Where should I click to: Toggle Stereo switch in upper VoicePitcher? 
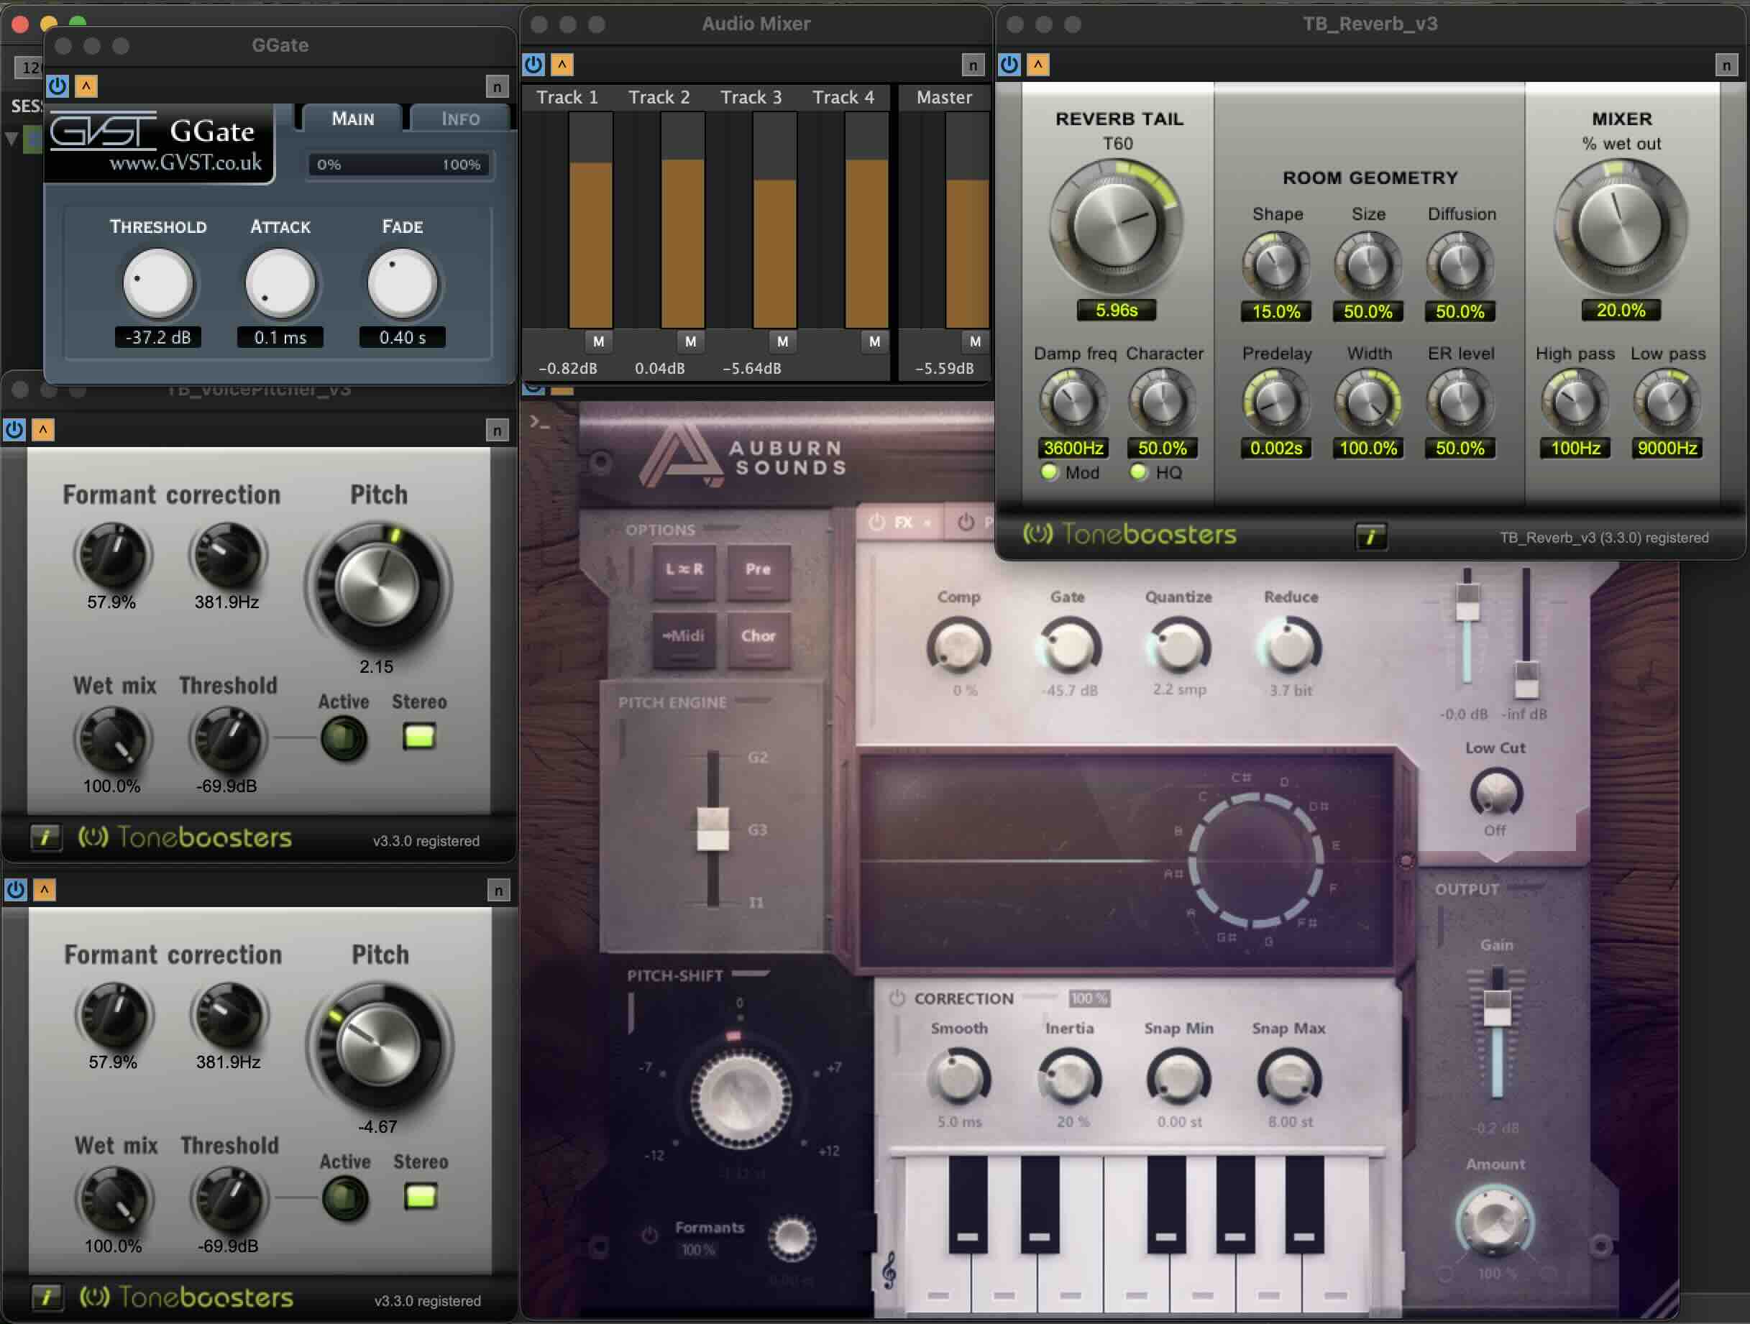click(x=418, y=737)
